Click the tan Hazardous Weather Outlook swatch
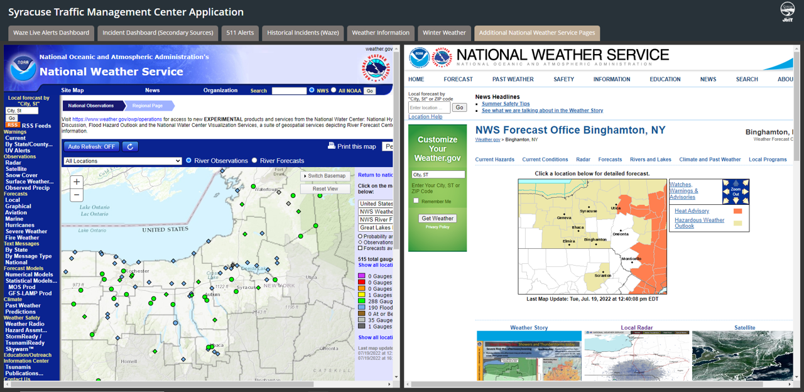Image resolution: width=804 pixels, height=392 pixels. tap(737, 223)
